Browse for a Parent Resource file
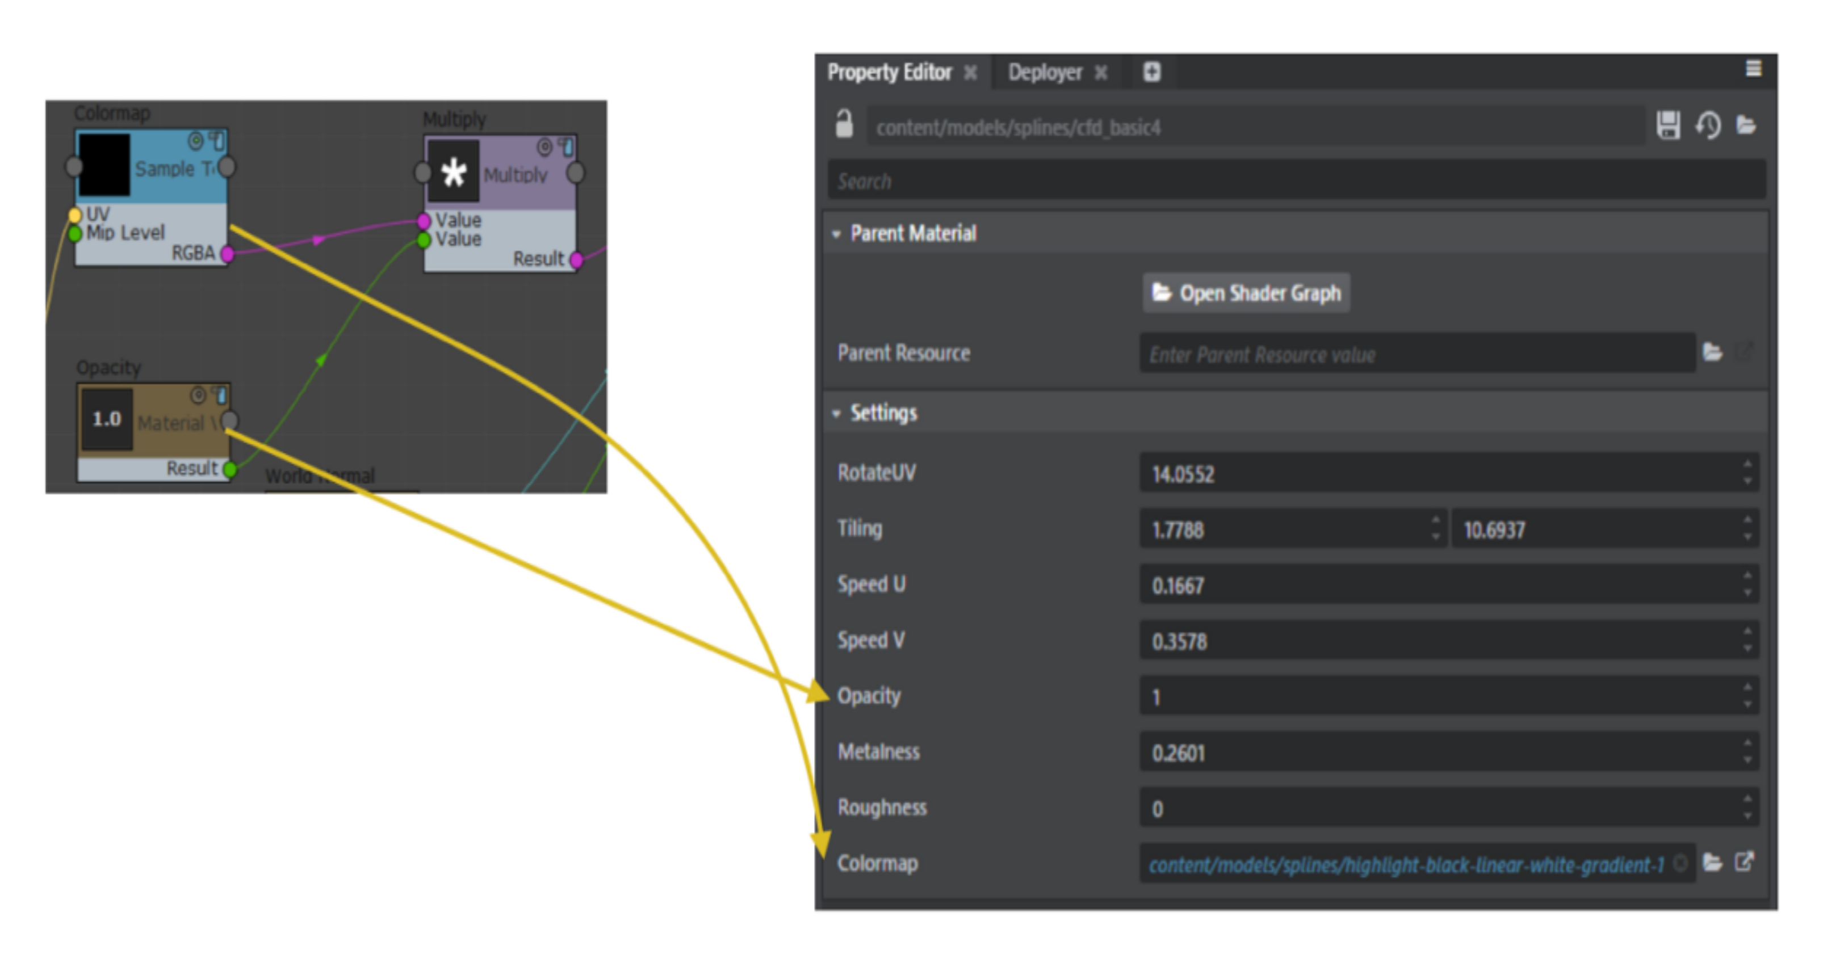Screen dimensions: 1827x959 tap(1713, 352)
